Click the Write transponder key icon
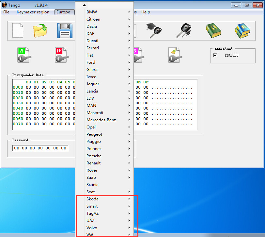The height and width of the screenshot is (237, 265). click(x=61, y=55)
